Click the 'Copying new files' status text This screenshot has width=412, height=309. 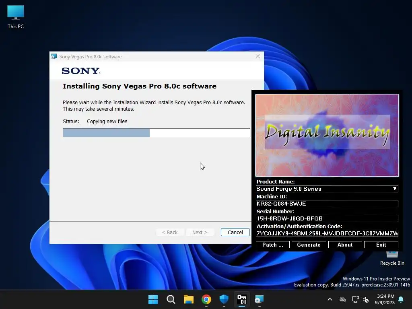pos(107,122)
